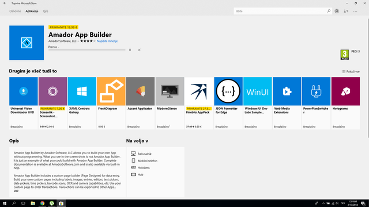Open Universal Video Downloader UVD tile

[x=24, y=103]
